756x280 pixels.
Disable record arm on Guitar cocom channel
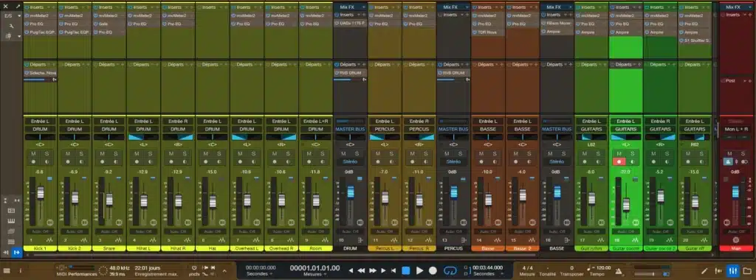click(x=619, y=161)
